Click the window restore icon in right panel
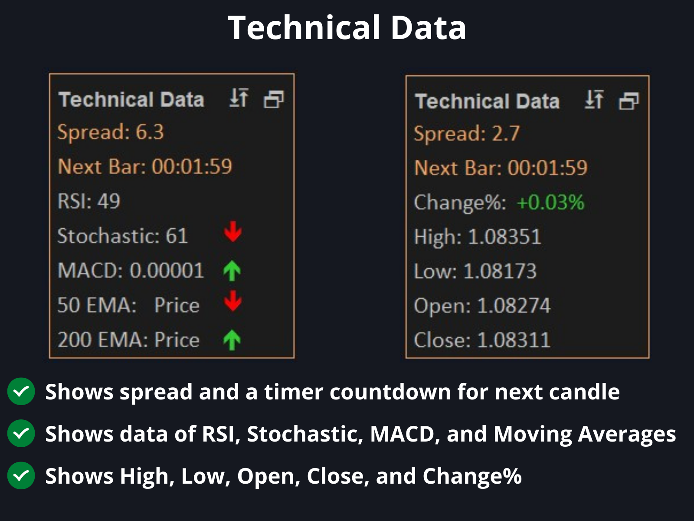This screenshot has height=521, width=694. click(x=629, y=101)
